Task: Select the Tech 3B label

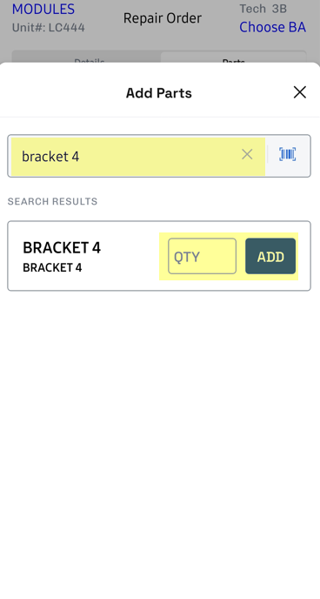Action: pos(263,9)
